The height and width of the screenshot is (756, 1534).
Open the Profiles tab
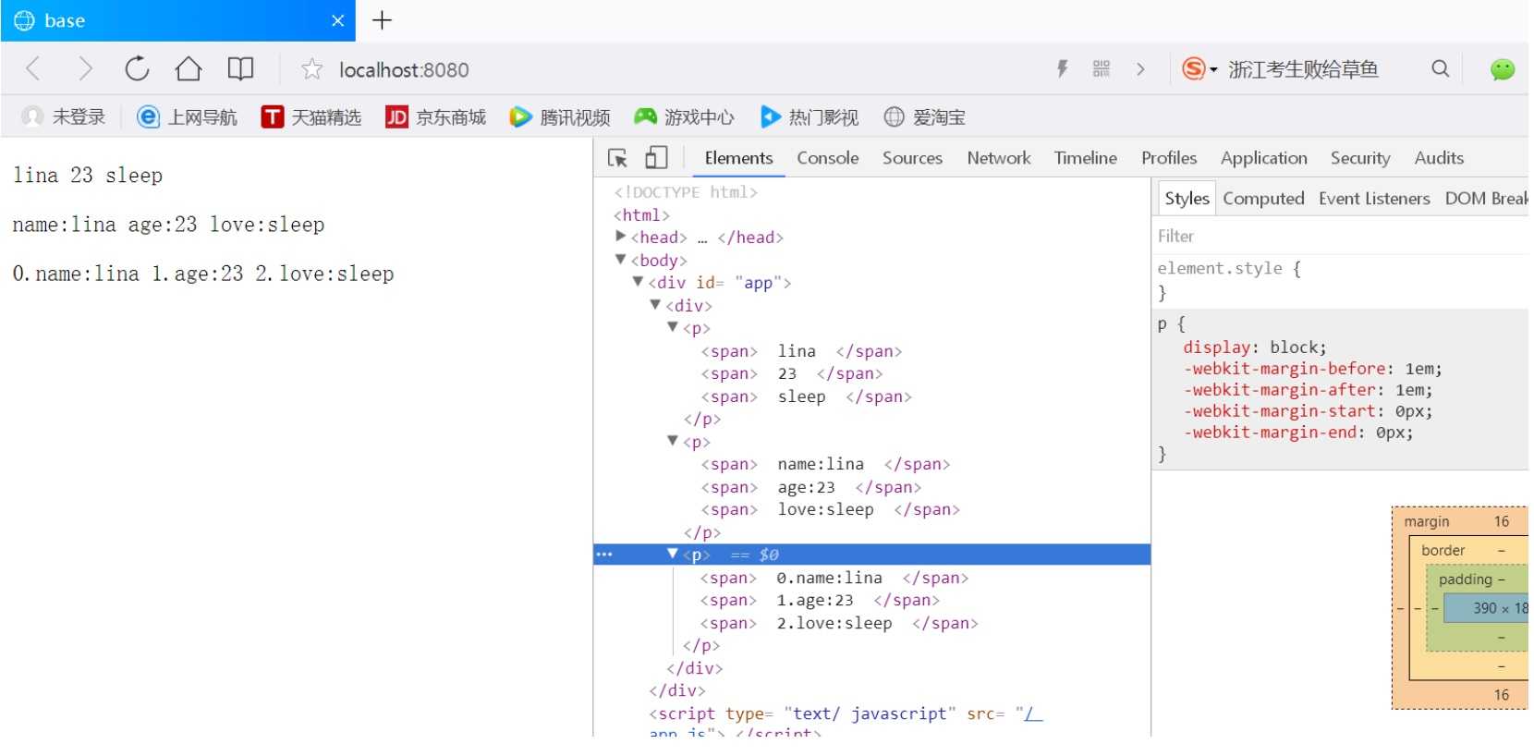pos(1169,158)
